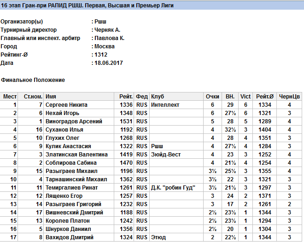Click player name 'Глухих Олег'
This screenshot has height=242, width=304.
click(63, 138)
